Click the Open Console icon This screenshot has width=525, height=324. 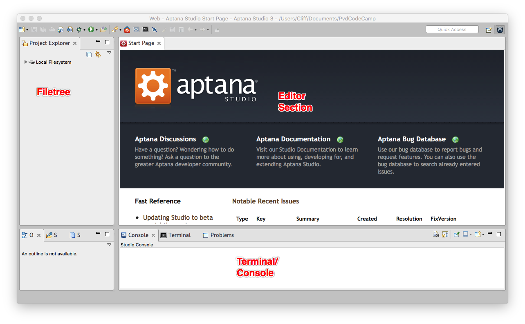click(x=478, y=235)
